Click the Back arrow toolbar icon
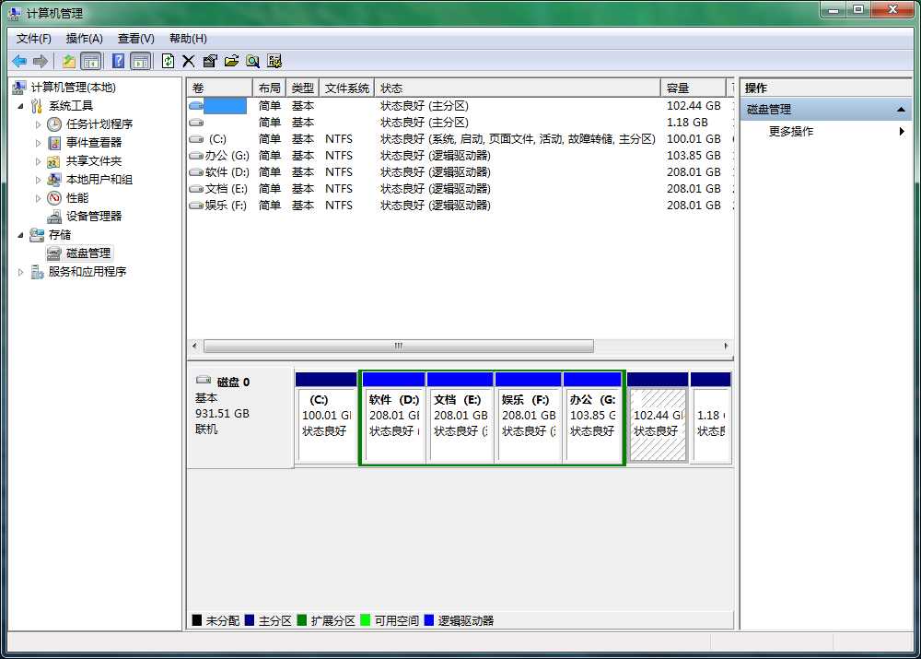Screen dimensions: 921x659 coord(19,61)
